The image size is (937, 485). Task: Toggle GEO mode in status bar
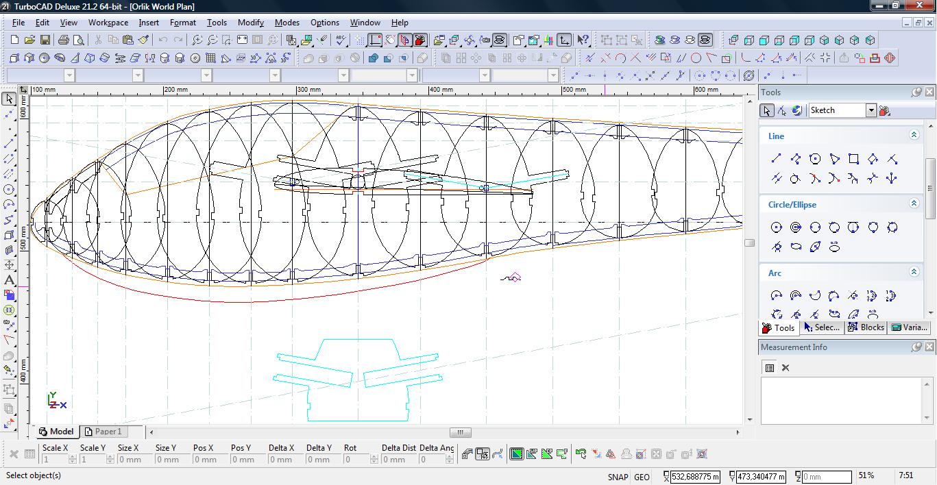point(642,477)
